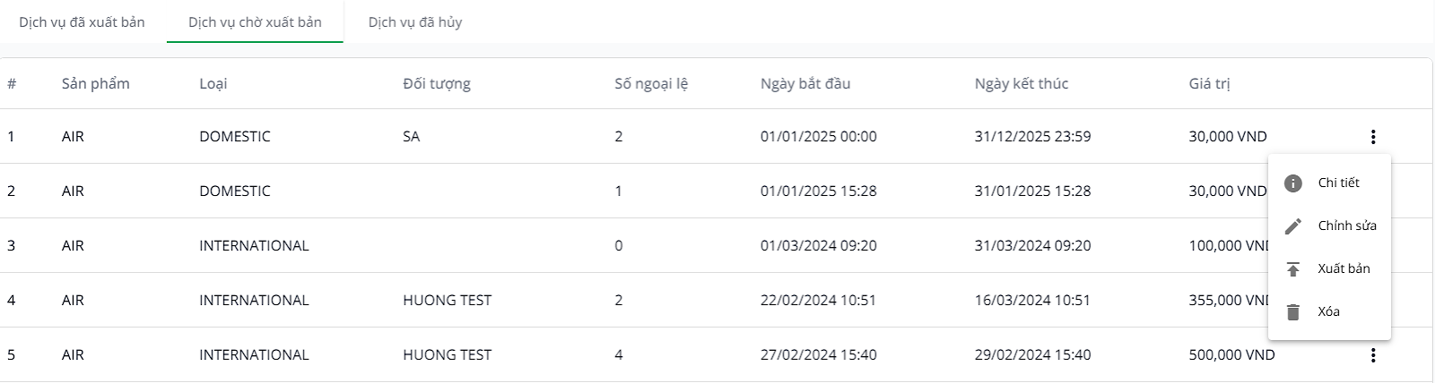Click the trash icon for Xóa
The height and width of the screenshot is (383, 1435).
(1293, 312)
